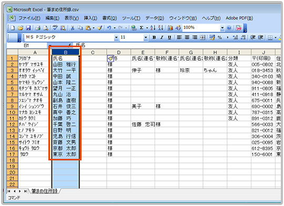Activate the Format Painter brush

99,28
